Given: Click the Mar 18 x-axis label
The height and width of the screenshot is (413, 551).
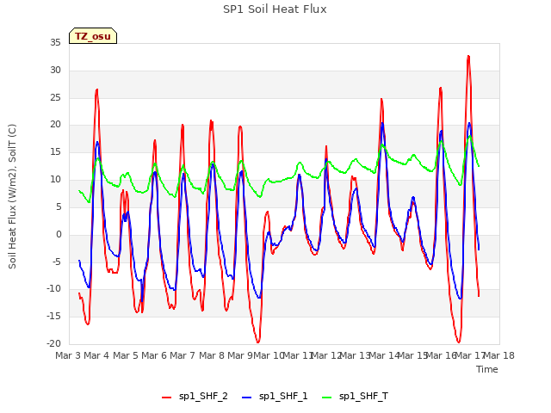Looking at the screenshot, I should tap(499, 355).
